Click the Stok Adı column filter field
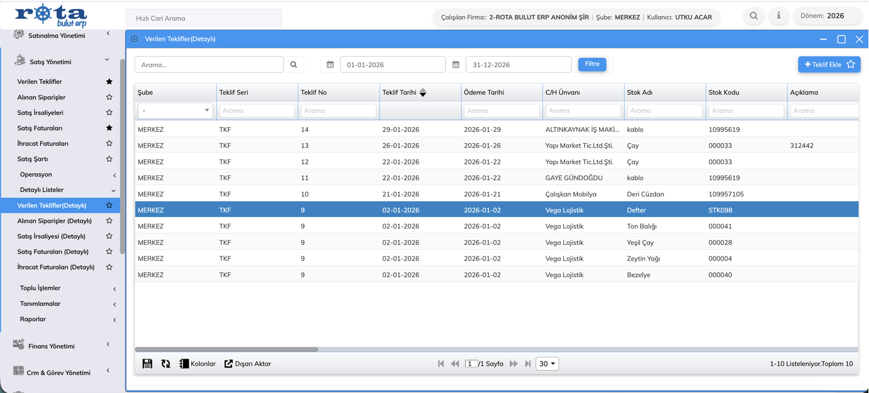Viewport: 869px width, 393px height. 664,111
